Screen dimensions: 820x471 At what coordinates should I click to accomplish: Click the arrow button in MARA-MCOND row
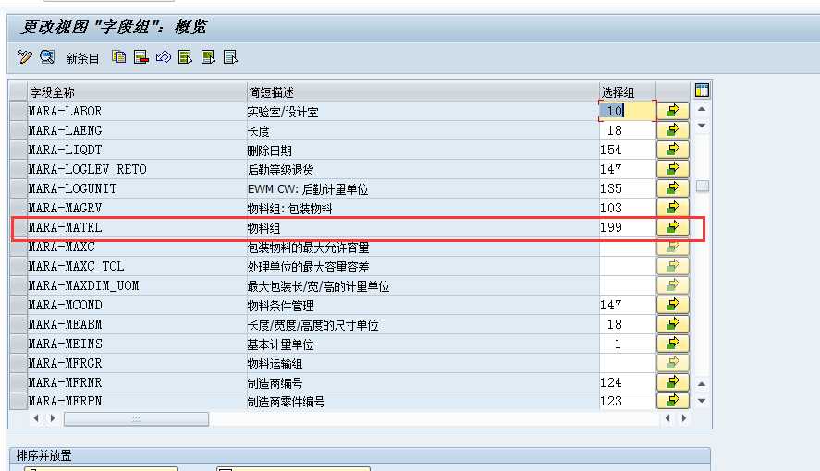672,305
